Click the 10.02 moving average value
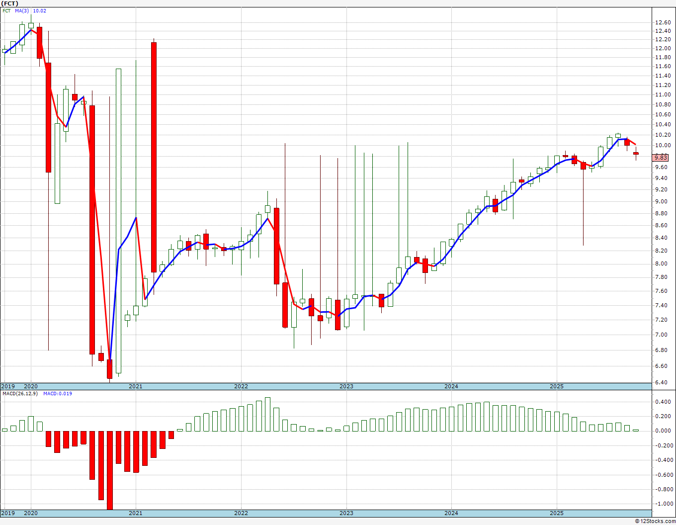The image size is (676, 525). (39, 10)
